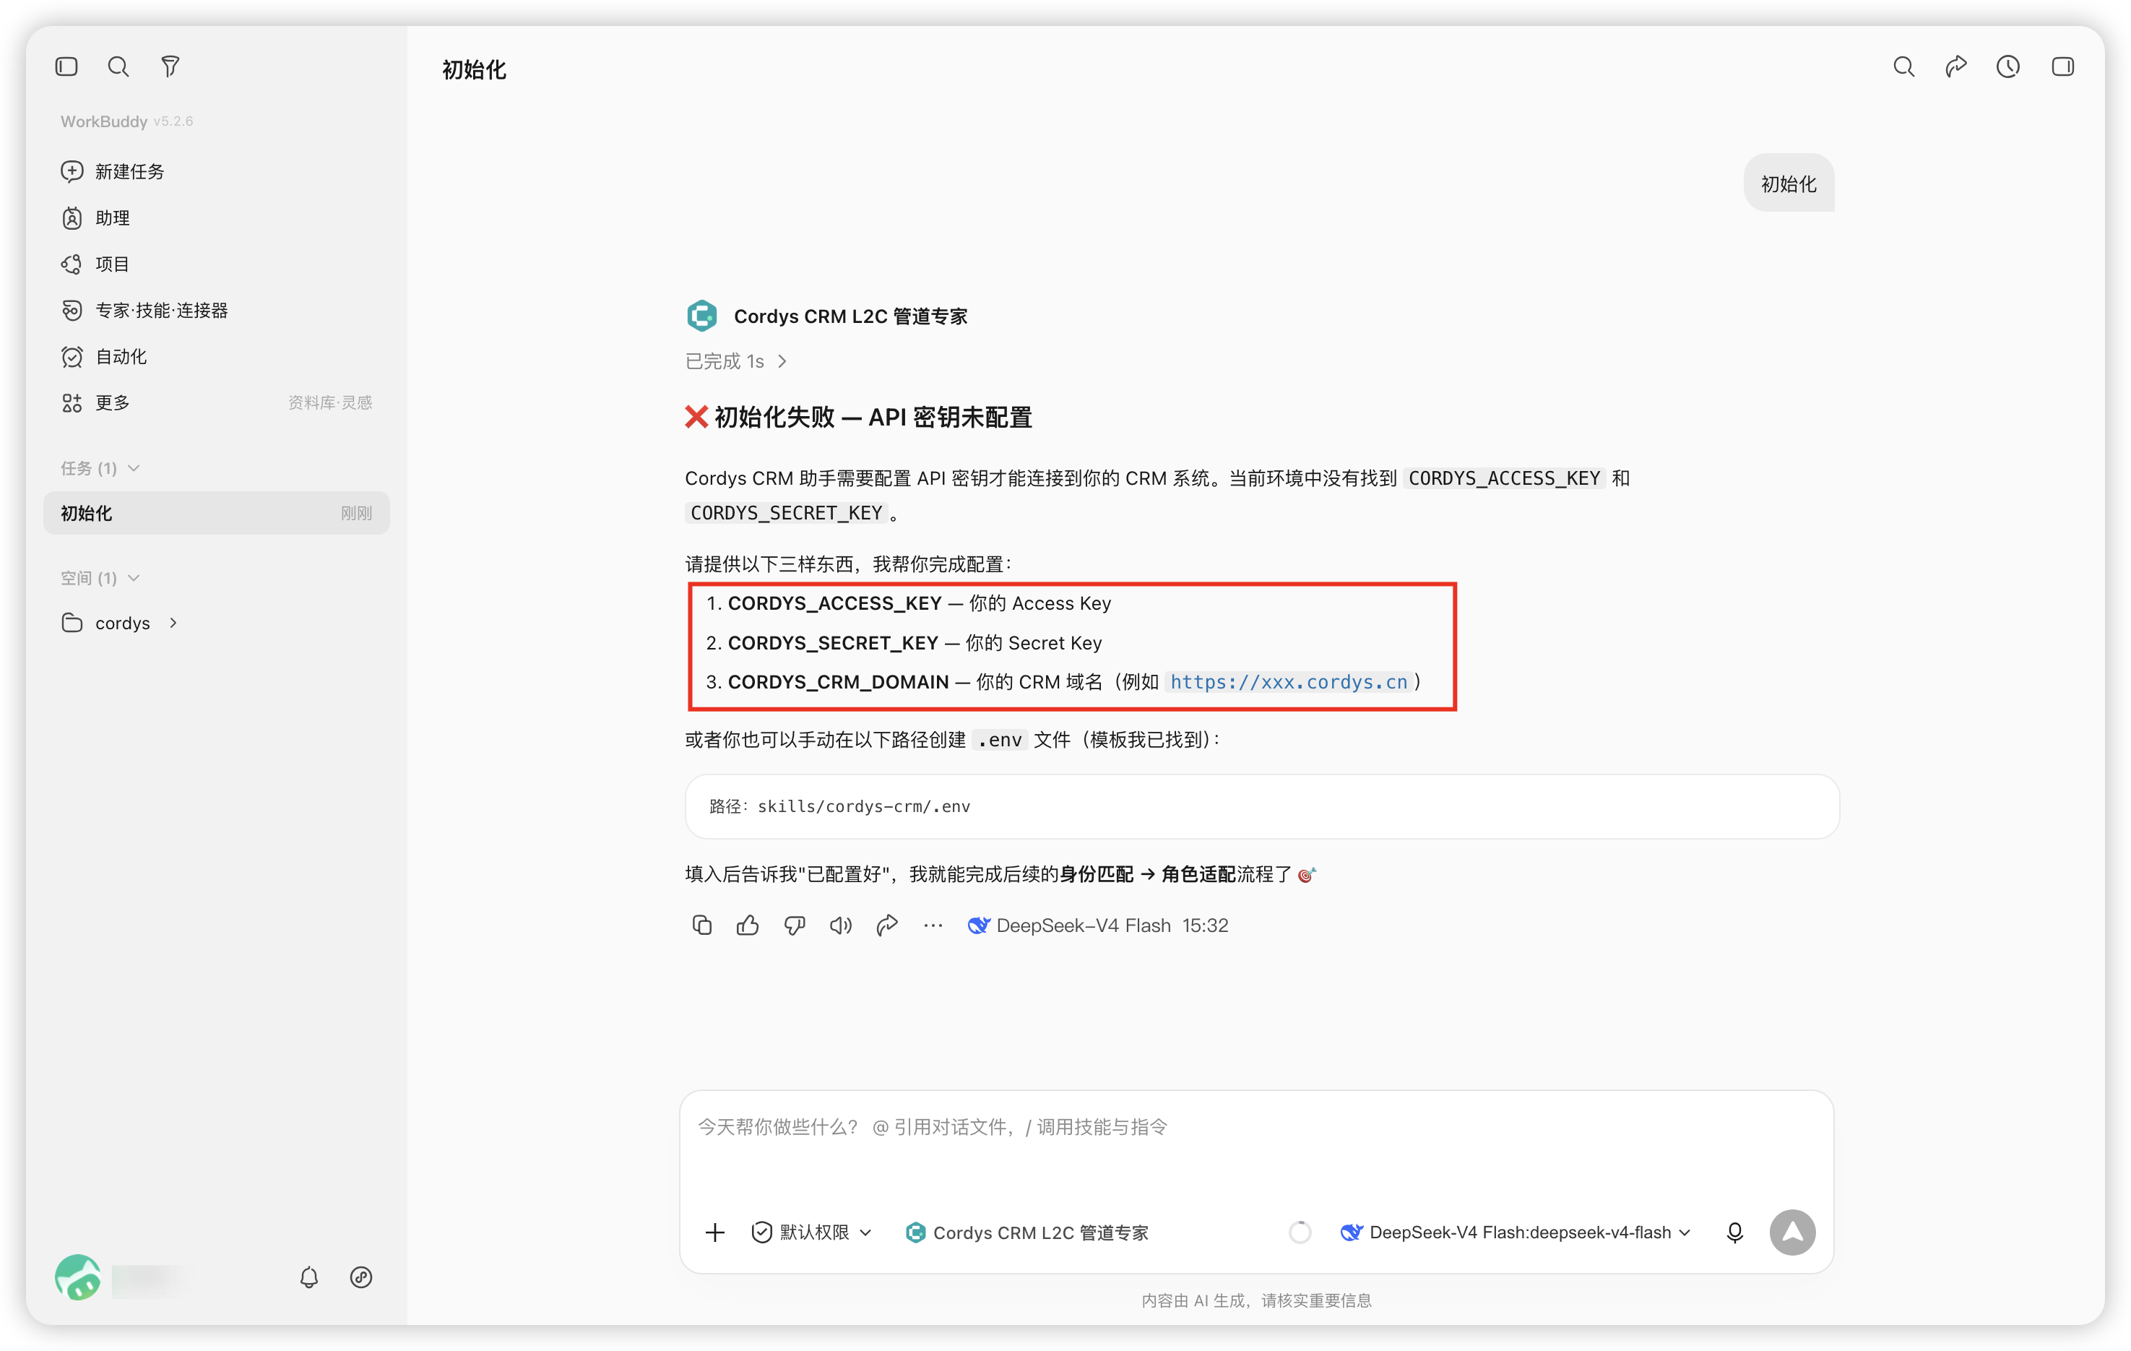Add attachment with plus icon
Screen dimensions: 2131x1351
pos(715,1233)
